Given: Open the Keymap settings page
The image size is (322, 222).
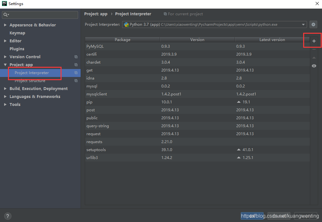Looking at the screenshot, I should 17,33.
